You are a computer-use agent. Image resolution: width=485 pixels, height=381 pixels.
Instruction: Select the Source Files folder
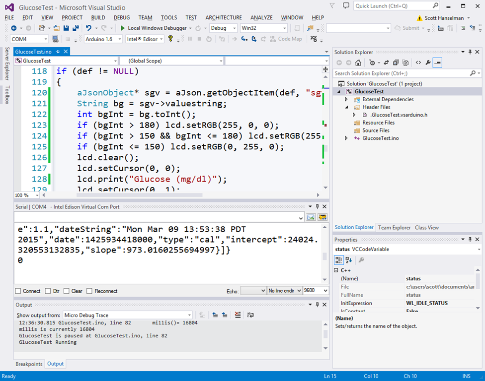click(x=376, y=130)
